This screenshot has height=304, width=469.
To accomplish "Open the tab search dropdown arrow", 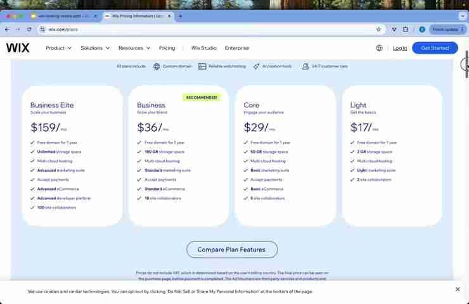I will click(463, 16).
